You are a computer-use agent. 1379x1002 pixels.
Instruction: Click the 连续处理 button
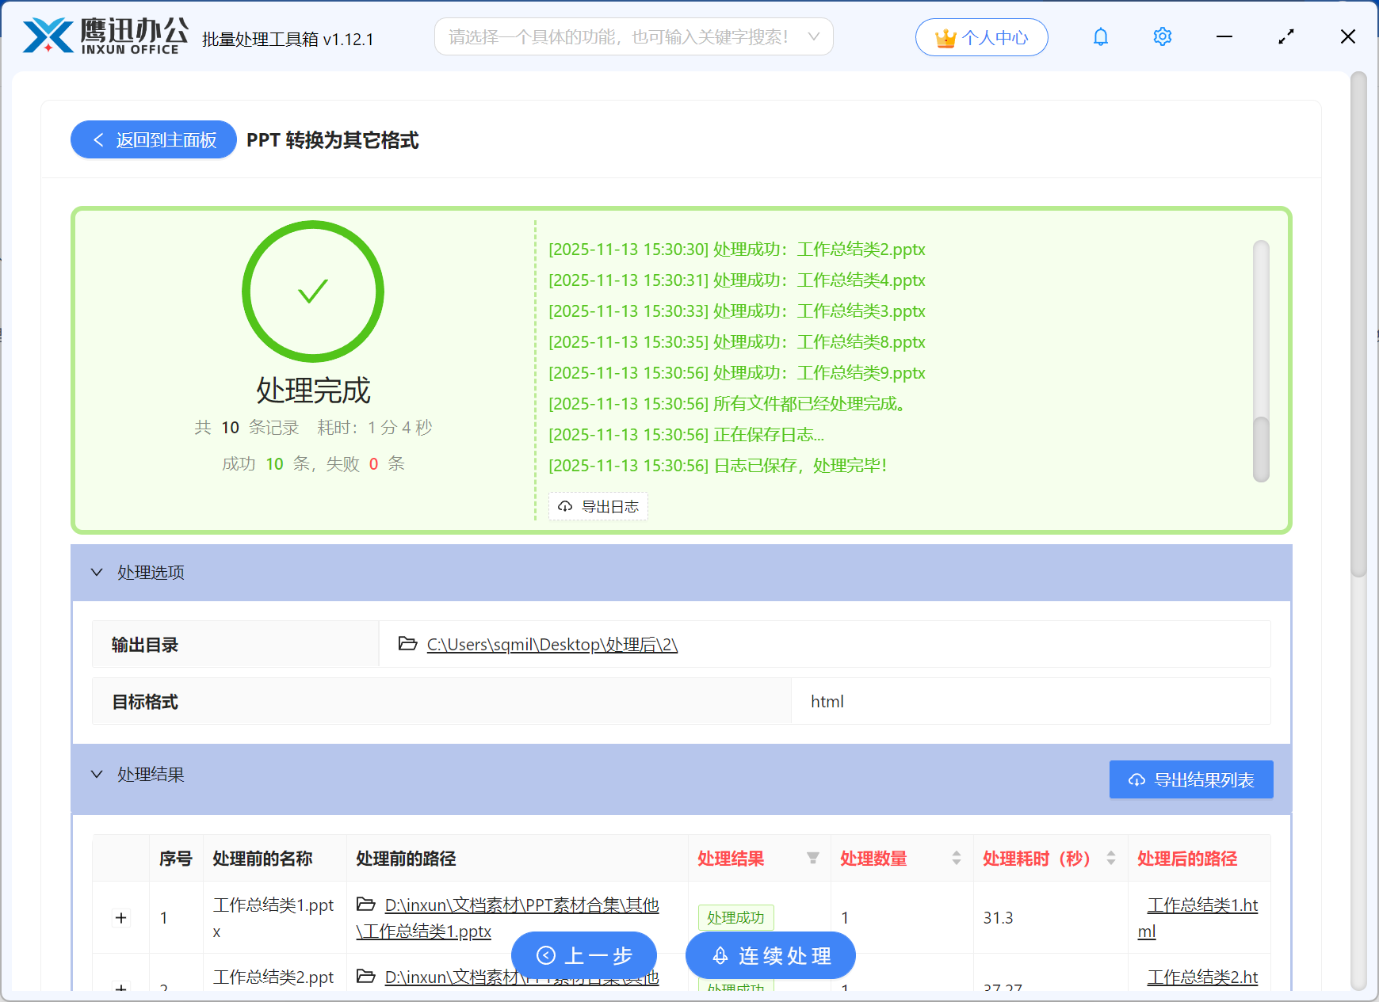click(770, 956)
